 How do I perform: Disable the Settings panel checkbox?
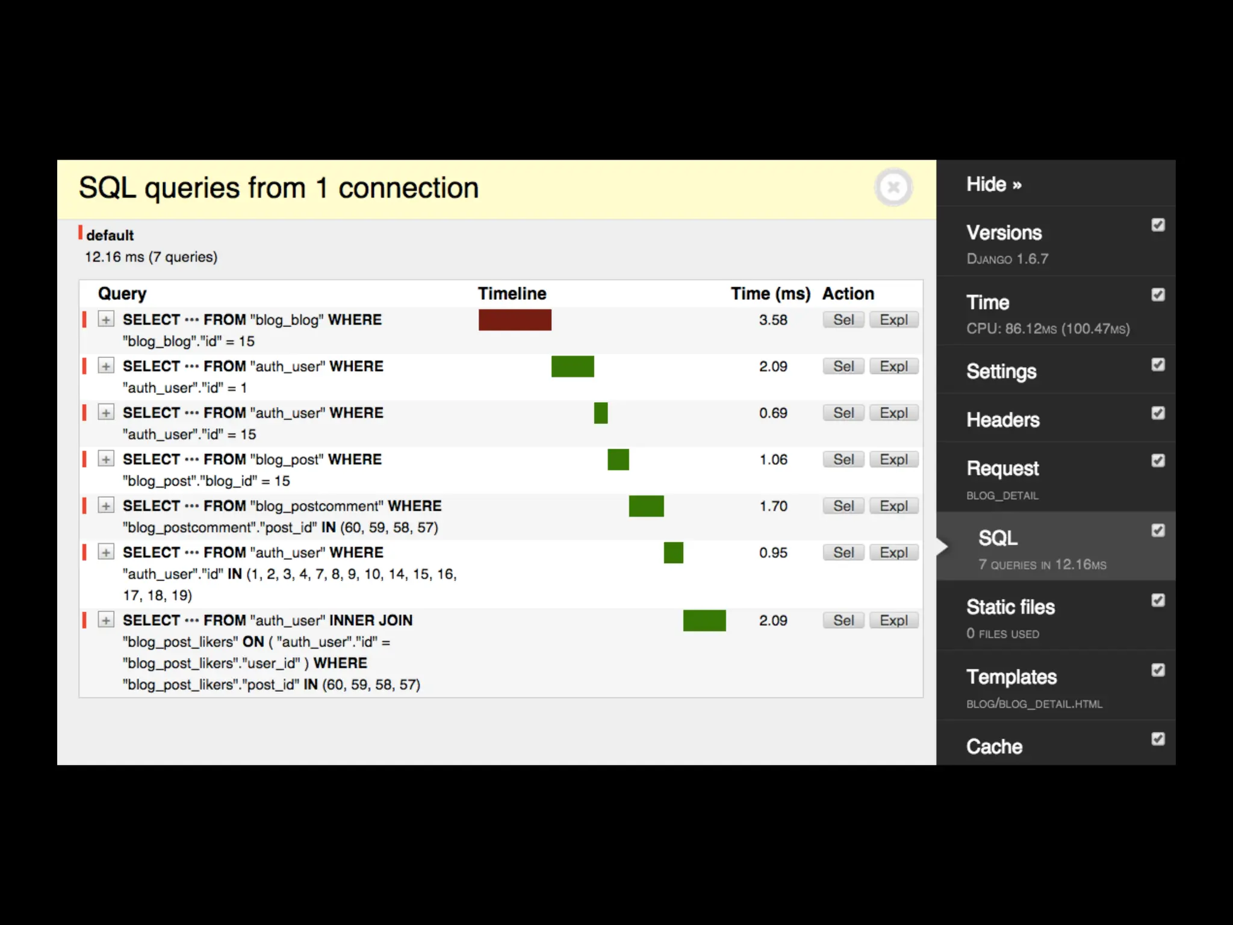[x=1158, y=364]
